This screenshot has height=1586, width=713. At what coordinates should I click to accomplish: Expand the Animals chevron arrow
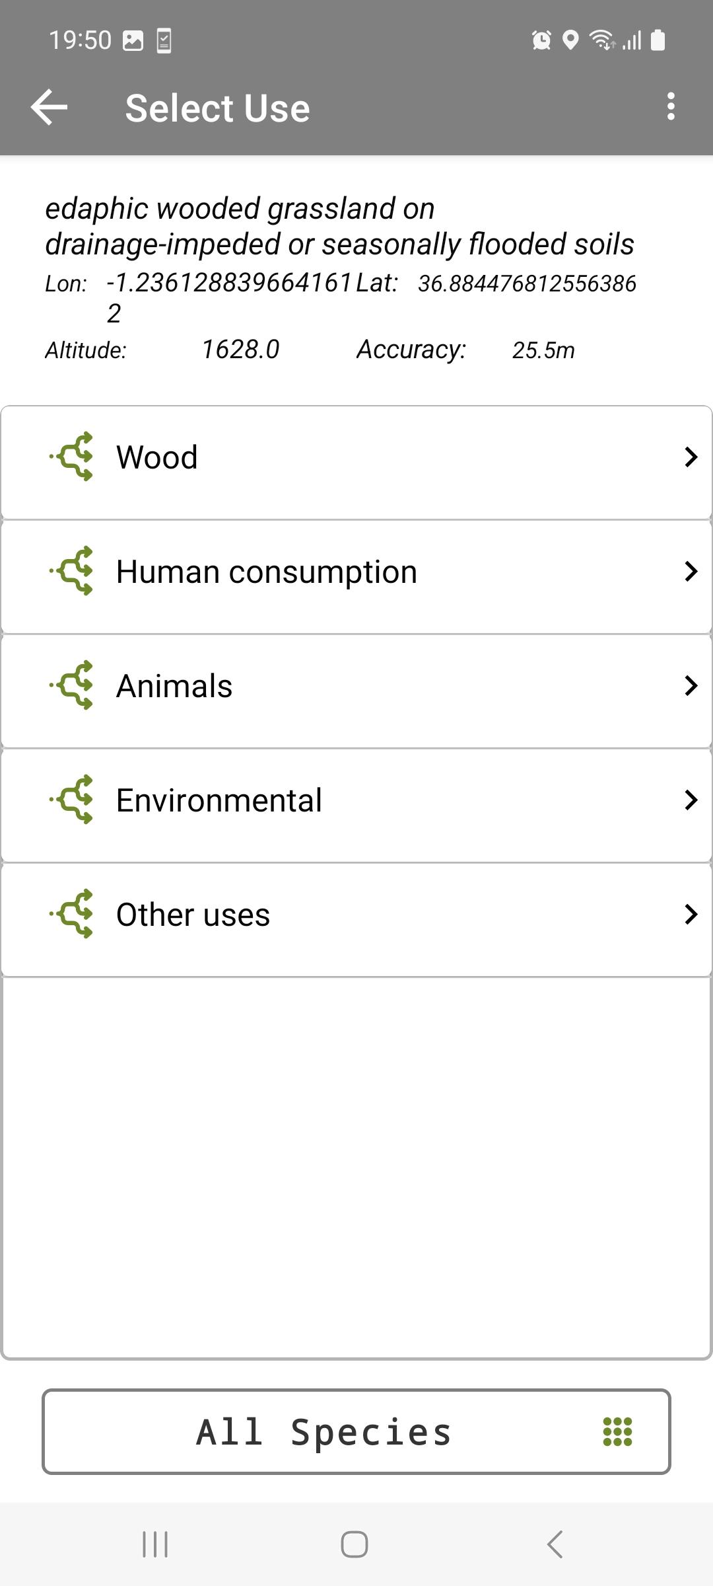click(691, 685)
